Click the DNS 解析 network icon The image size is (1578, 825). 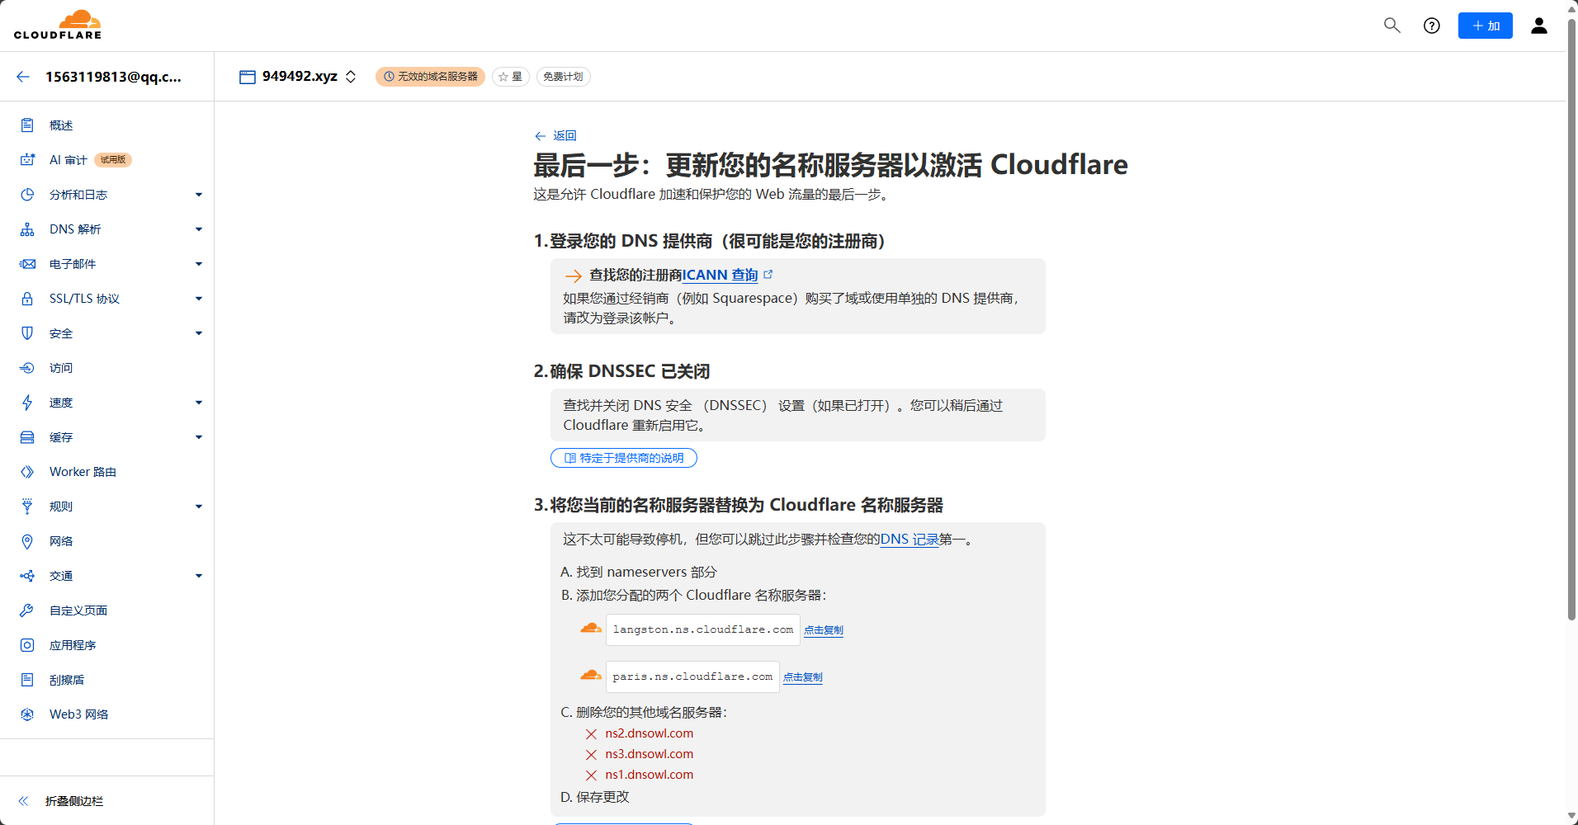27,229
